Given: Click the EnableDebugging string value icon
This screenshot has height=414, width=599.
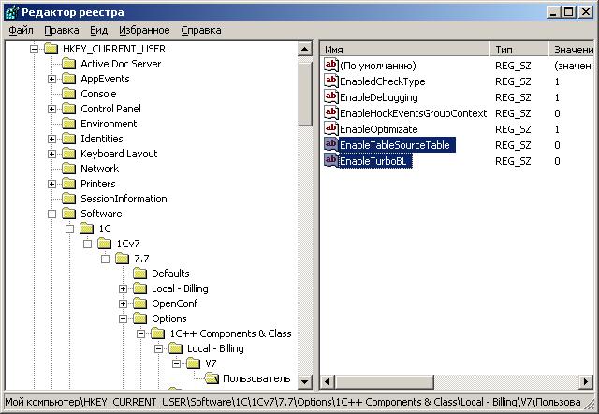Looking at the screenshot, I should pos(331,97).
